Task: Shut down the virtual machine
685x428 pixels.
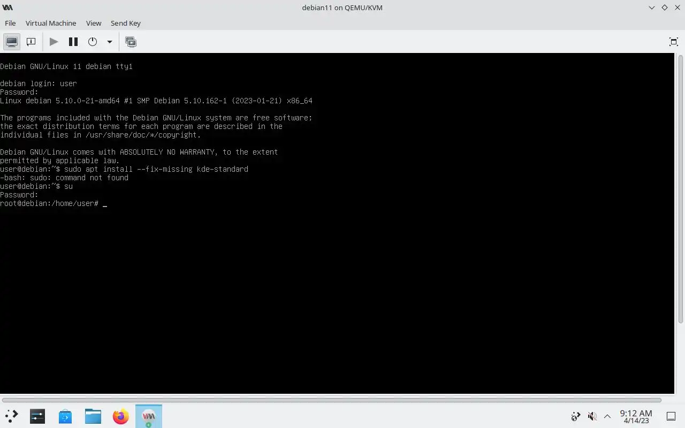Action: tap(93, 42)
